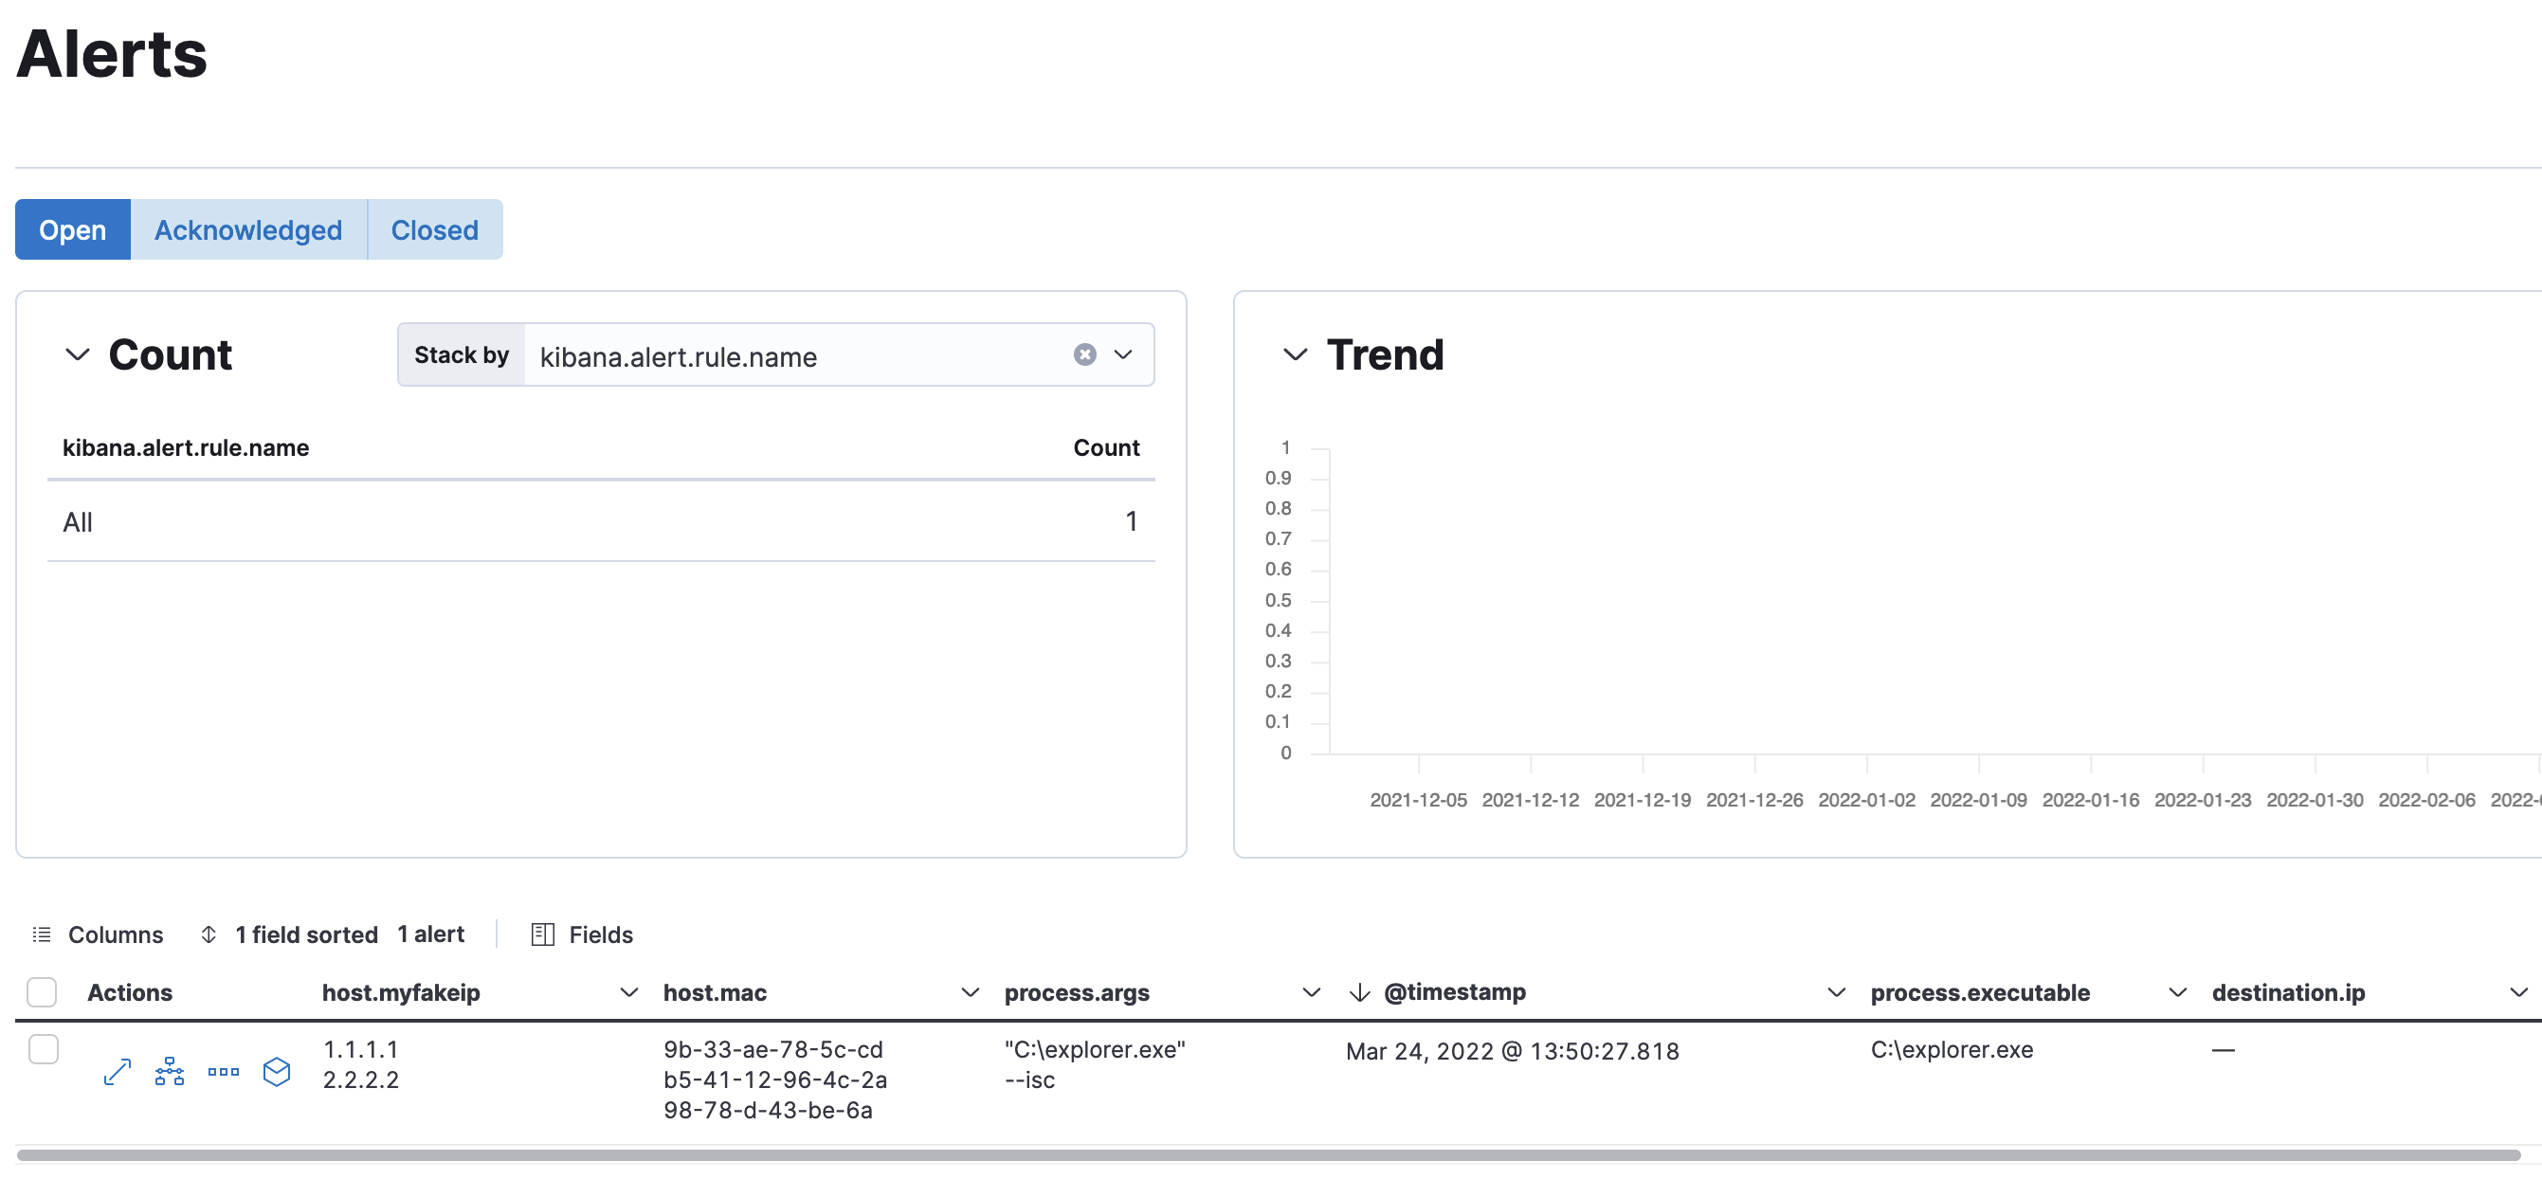Click the Columns list icon
2542x1179 pixels.
(42, 934)
